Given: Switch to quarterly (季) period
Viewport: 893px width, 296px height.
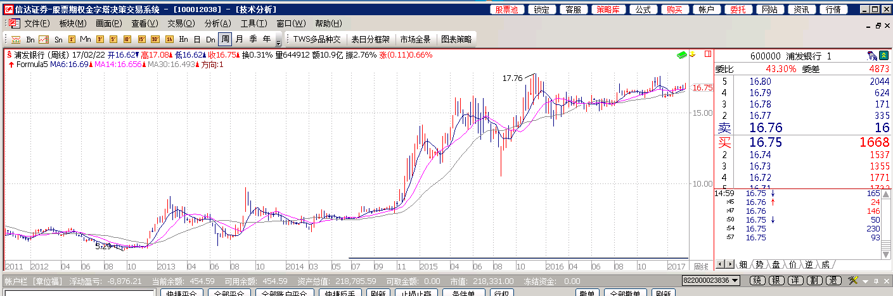Looking at the screenshot, I should click(x=253, y=39).
